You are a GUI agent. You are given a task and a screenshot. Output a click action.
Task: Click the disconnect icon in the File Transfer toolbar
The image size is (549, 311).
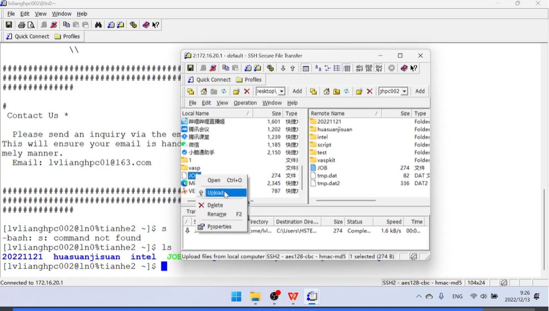tap(213, 68)
